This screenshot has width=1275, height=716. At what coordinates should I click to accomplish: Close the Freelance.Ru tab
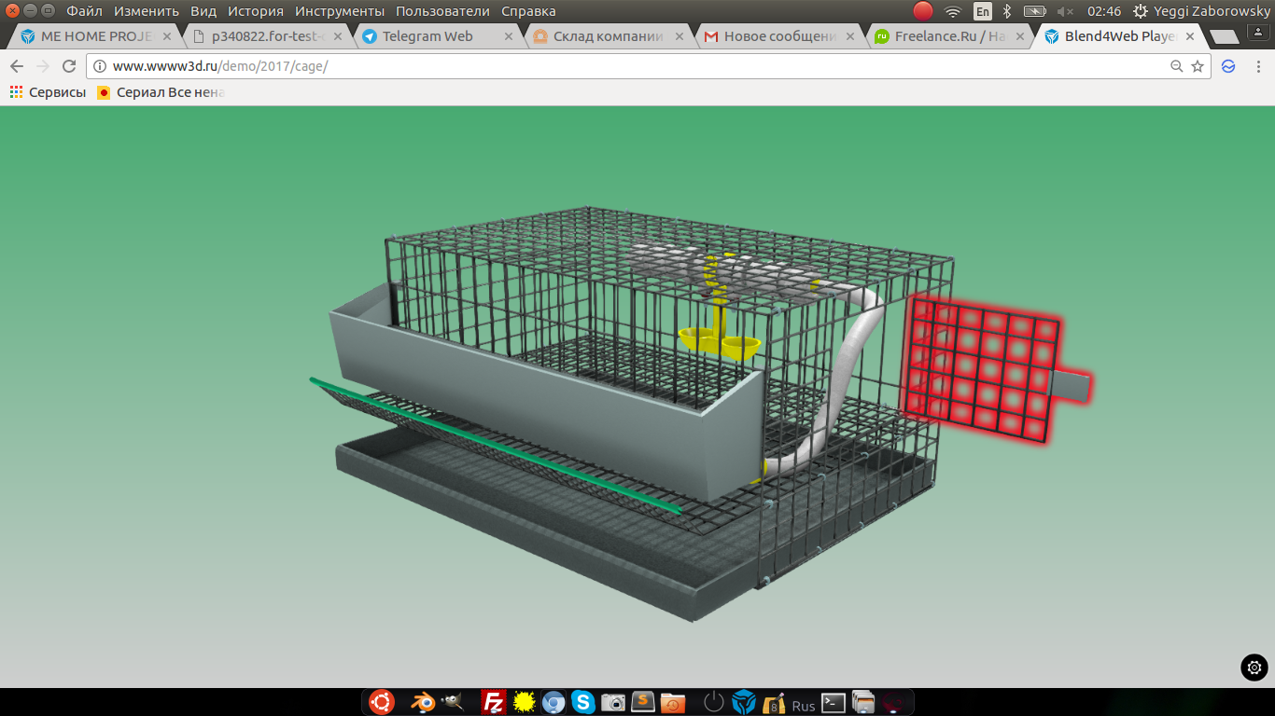1020,36
